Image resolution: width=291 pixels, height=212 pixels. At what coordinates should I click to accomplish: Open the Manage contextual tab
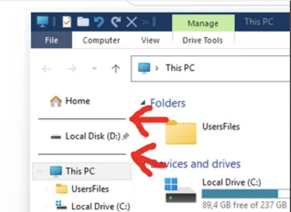(203, 23)
